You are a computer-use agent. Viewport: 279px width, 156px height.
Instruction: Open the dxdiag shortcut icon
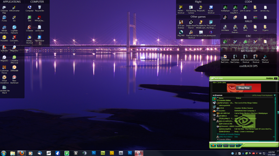pyautogui.click(x=30, y=40)
